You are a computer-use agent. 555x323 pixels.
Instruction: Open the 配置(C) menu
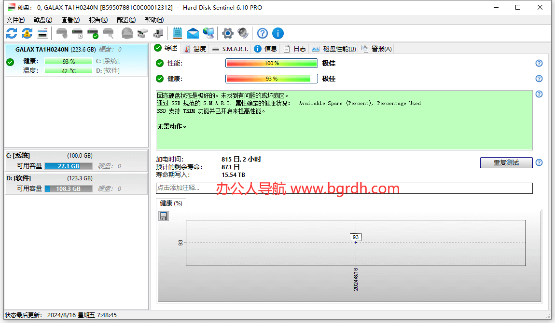pos(125,20)
